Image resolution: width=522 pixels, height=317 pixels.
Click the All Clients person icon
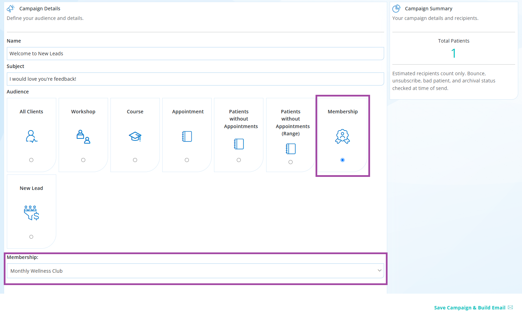tap(32, 136)
